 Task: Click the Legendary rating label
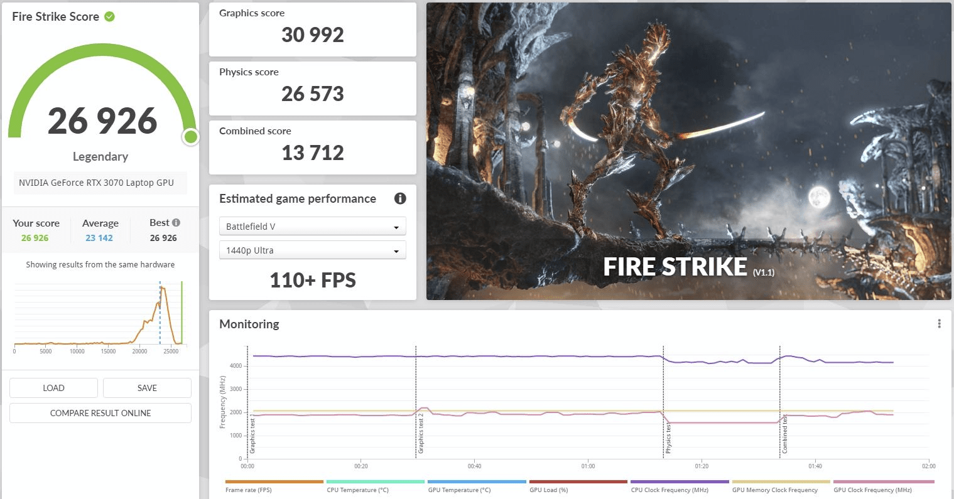coord(100,156)
